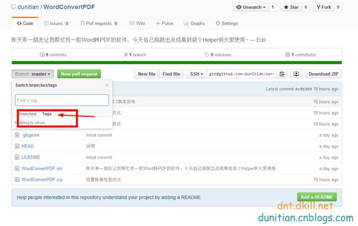The height and width of the screenshot is (226, 358).
Task: Open commit message of HEAD row
Action: (x=90, y=146)
